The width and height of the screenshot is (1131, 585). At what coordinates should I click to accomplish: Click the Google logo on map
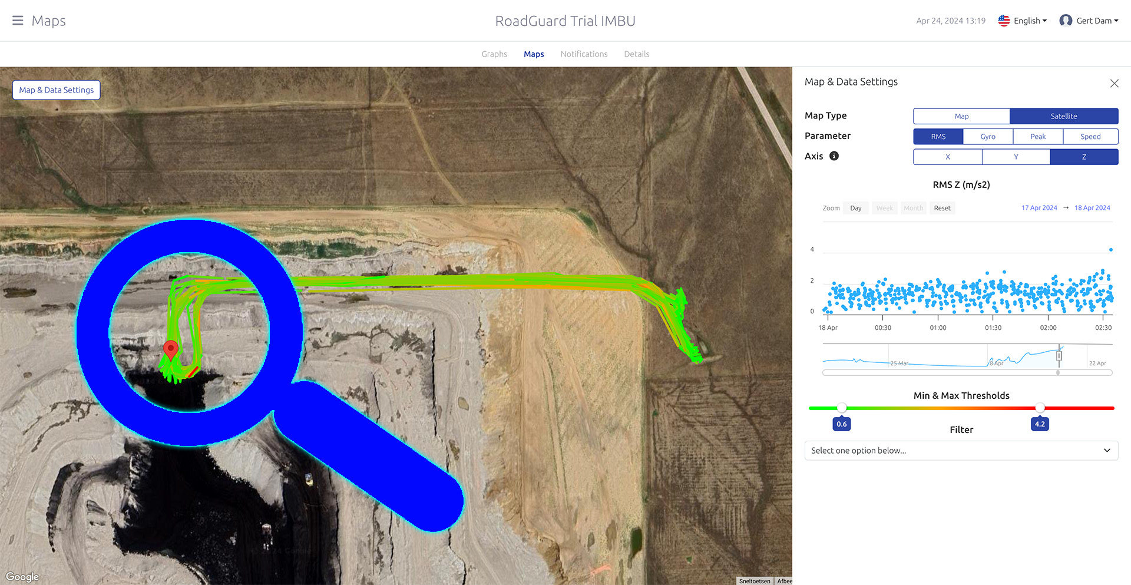pyautogui.click(x=22, y=577)
